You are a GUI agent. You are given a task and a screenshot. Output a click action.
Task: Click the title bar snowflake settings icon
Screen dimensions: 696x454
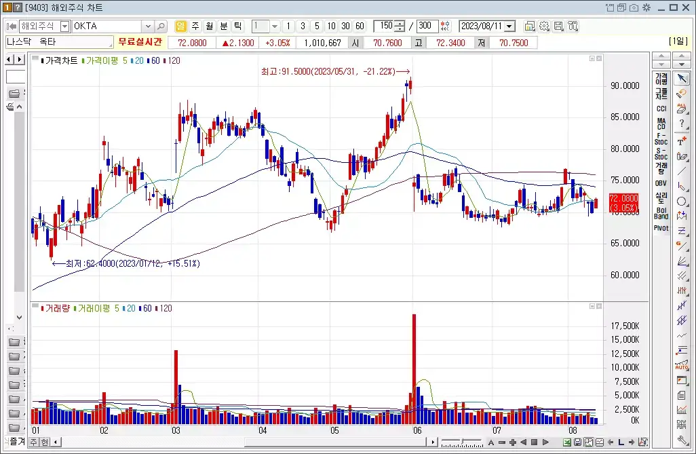pyautogui.click(x=646, y=7)
